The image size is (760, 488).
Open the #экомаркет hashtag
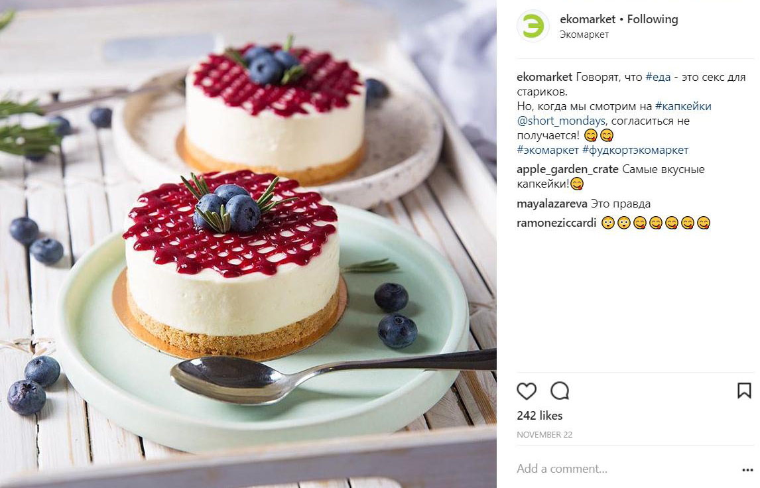pos(548,150)
